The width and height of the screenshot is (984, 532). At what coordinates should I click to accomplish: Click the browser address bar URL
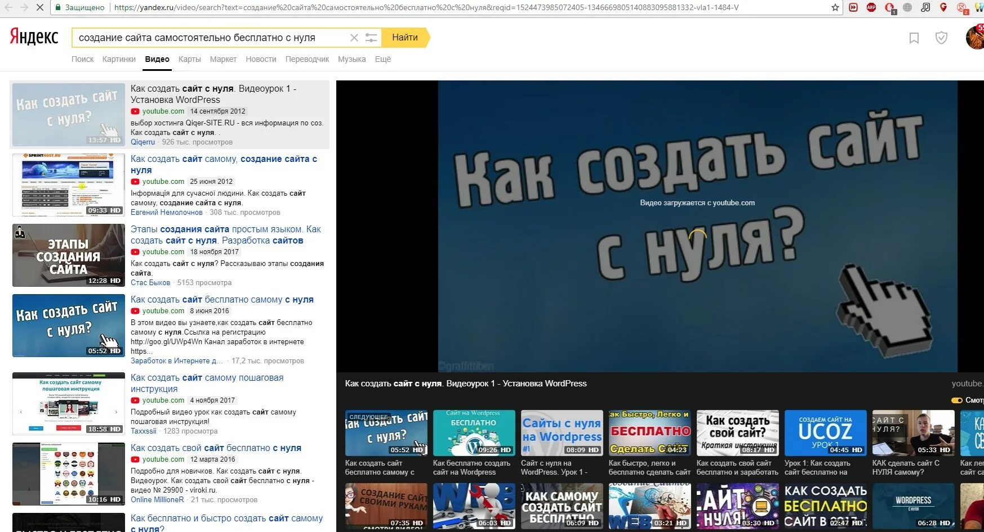pos(426,7)
